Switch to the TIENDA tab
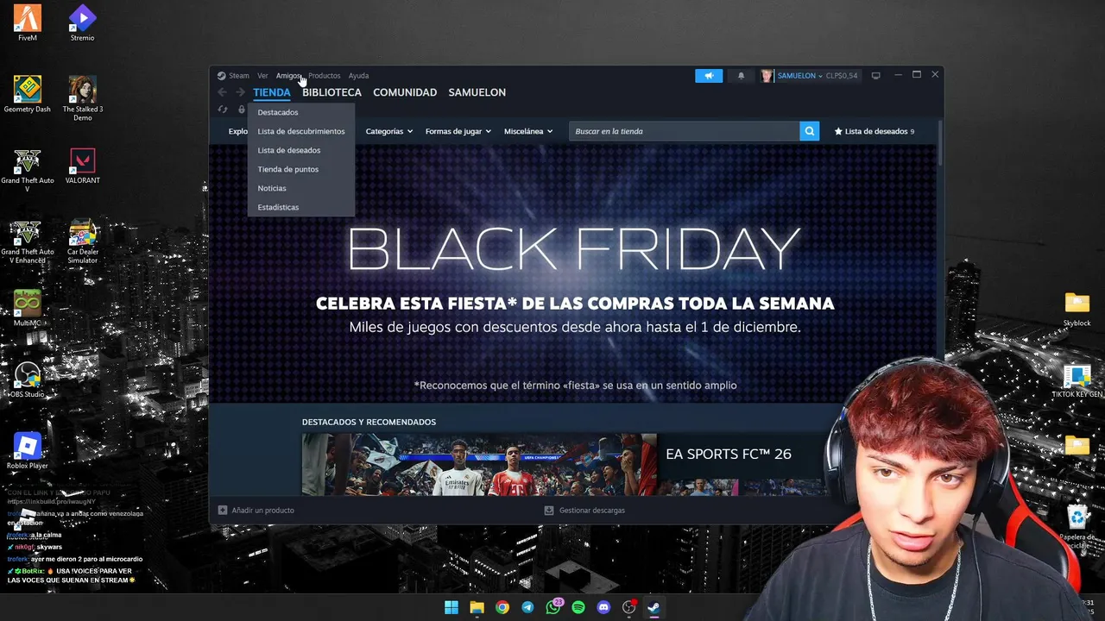Viewport: 1105px width, 621px height. [272, 92]
